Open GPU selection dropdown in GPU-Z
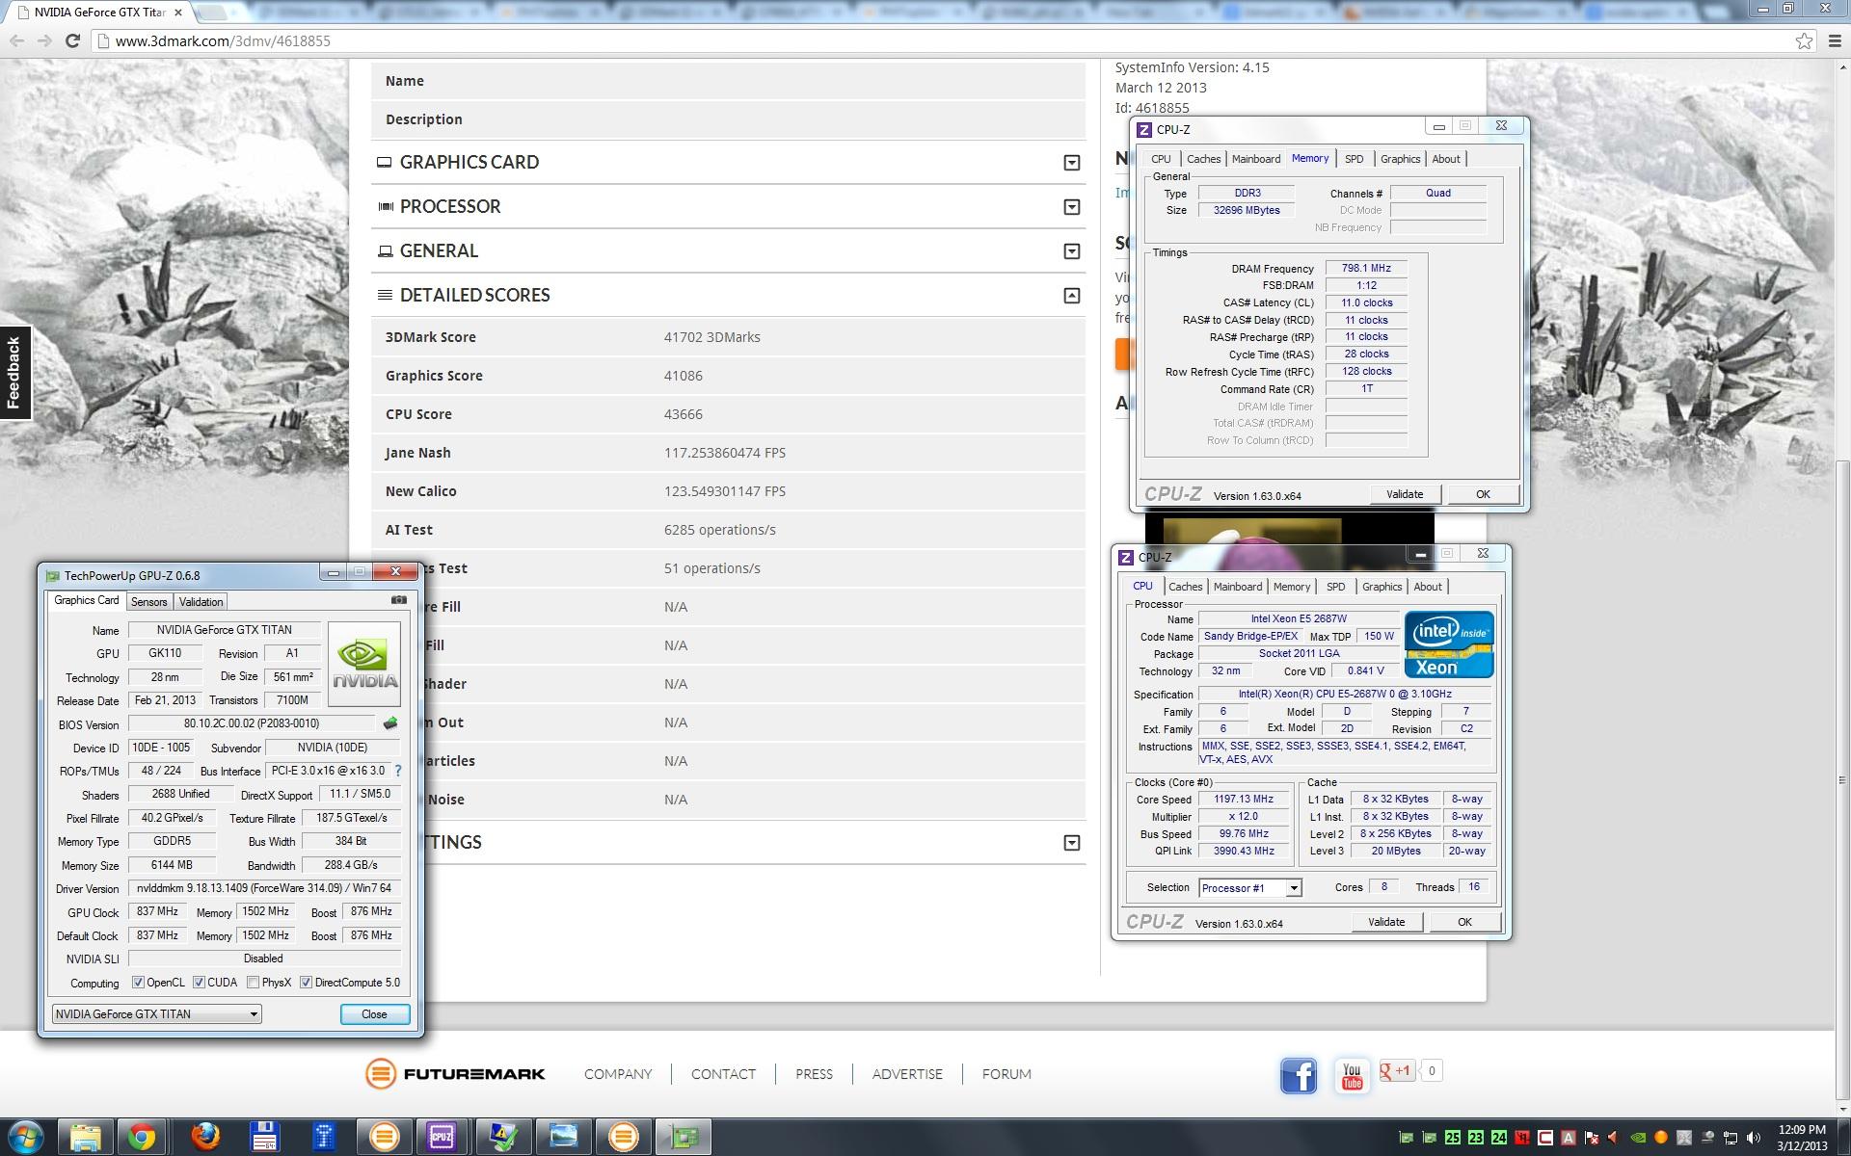This screenshot has width=1851, height=1156. point(254,1014)
